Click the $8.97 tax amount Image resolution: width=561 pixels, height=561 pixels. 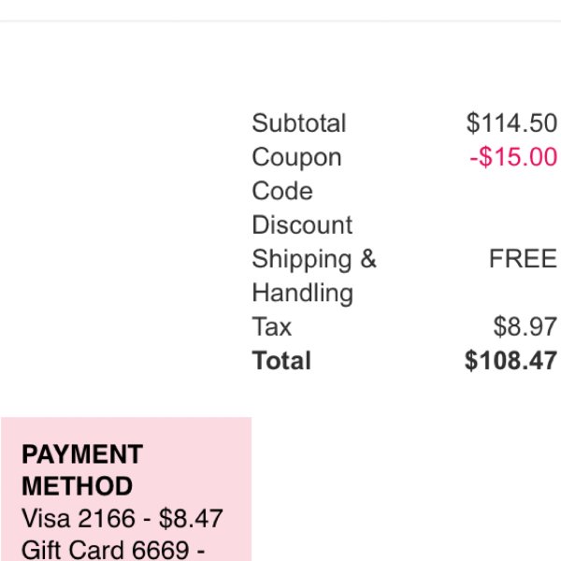(525, 326)
